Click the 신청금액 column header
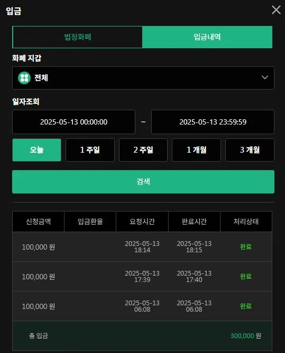 [x=39, y=222]
